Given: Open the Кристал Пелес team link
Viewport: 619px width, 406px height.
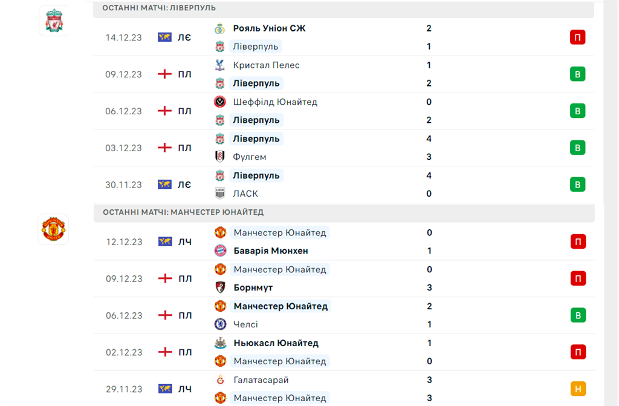Looking at the screenshot, I should (x=266, y=65).
